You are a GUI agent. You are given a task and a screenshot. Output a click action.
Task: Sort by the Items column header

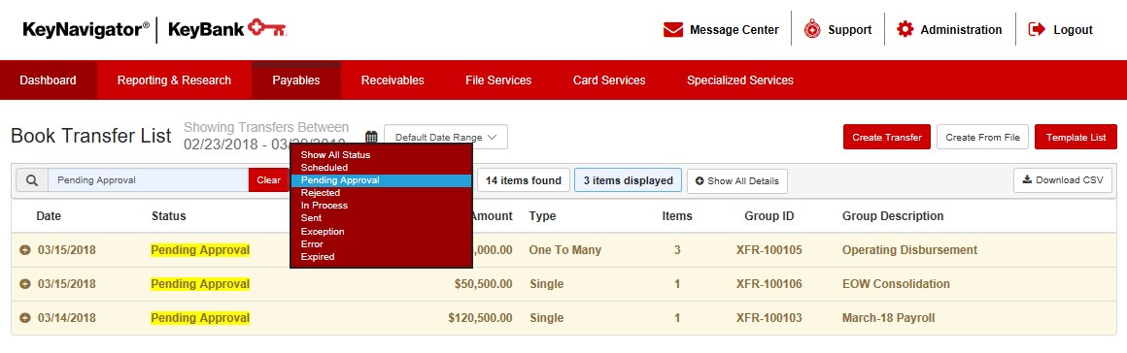pyautogui.click(x=677, y=216)
